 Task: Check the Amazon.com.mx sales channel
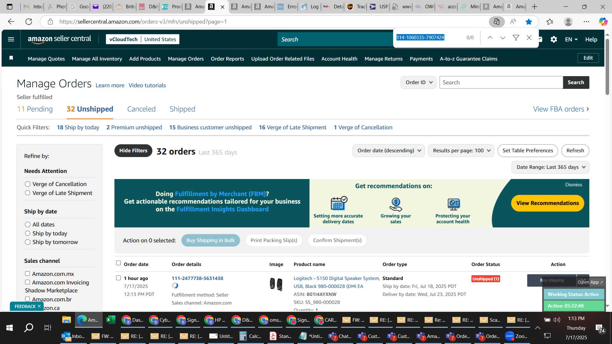click(x=27, y=274)
